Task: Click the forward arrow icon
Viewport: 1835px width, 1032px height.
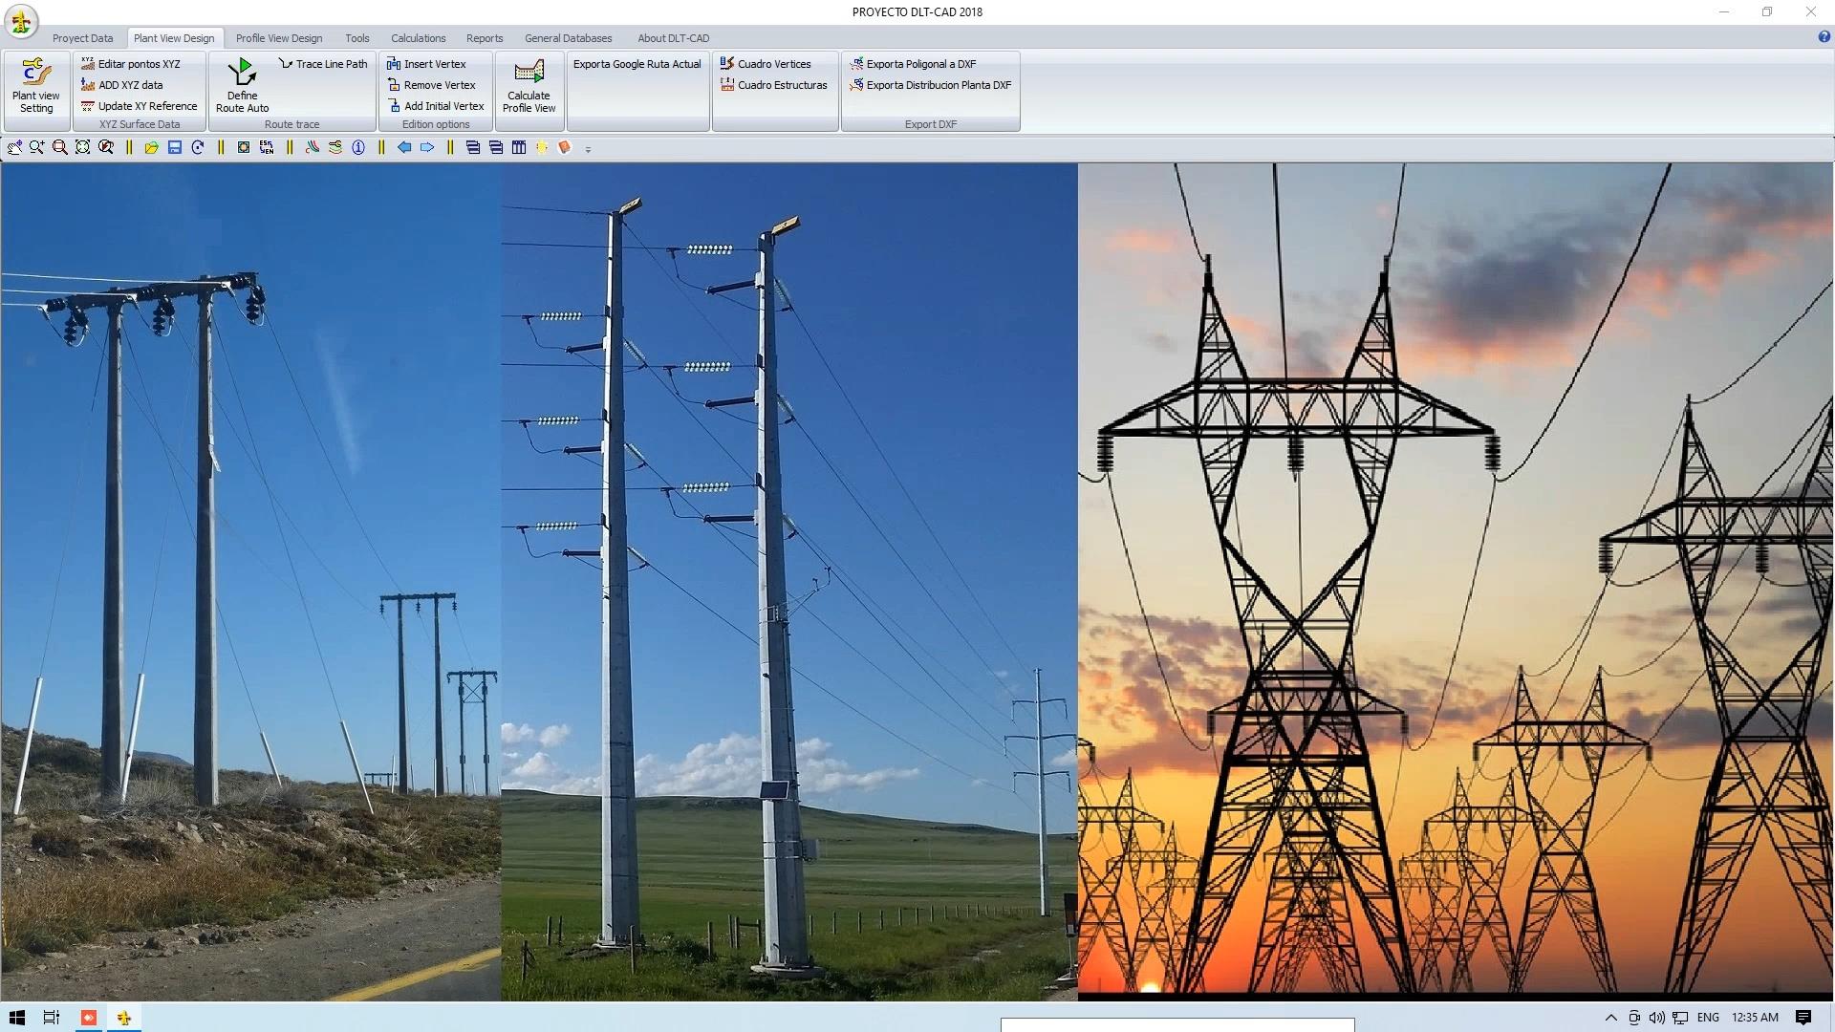Action: tap(427, 147)
